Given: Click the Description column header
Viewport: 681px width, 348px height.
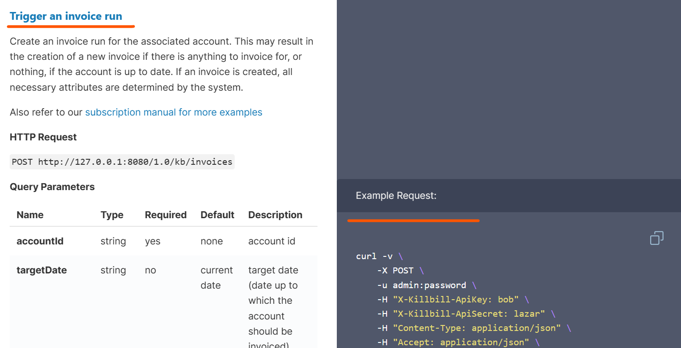Looking at the screenshot, I should tap(275, 215).
